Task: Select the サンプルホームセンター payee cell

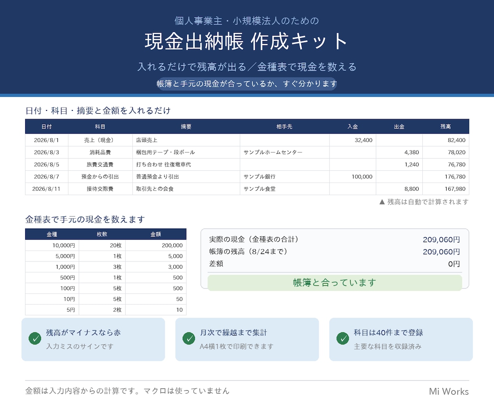Action: coord(285,152)
